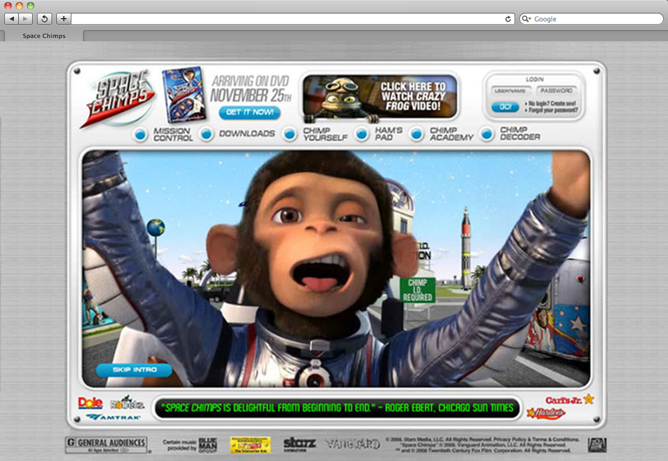Click the Blue Man Group logo

pyautogui.click(x=208, y=444)
